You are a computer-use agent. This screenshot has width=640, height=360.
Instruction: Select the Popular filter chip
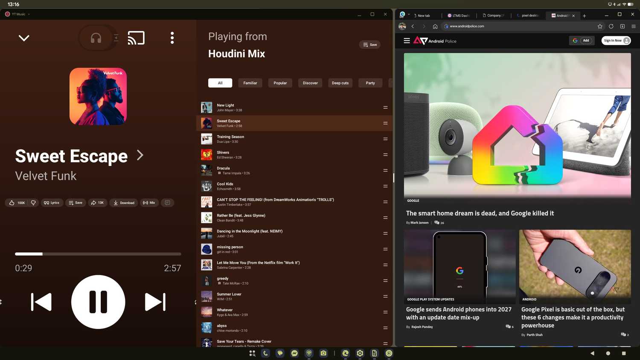coord(280,83)
